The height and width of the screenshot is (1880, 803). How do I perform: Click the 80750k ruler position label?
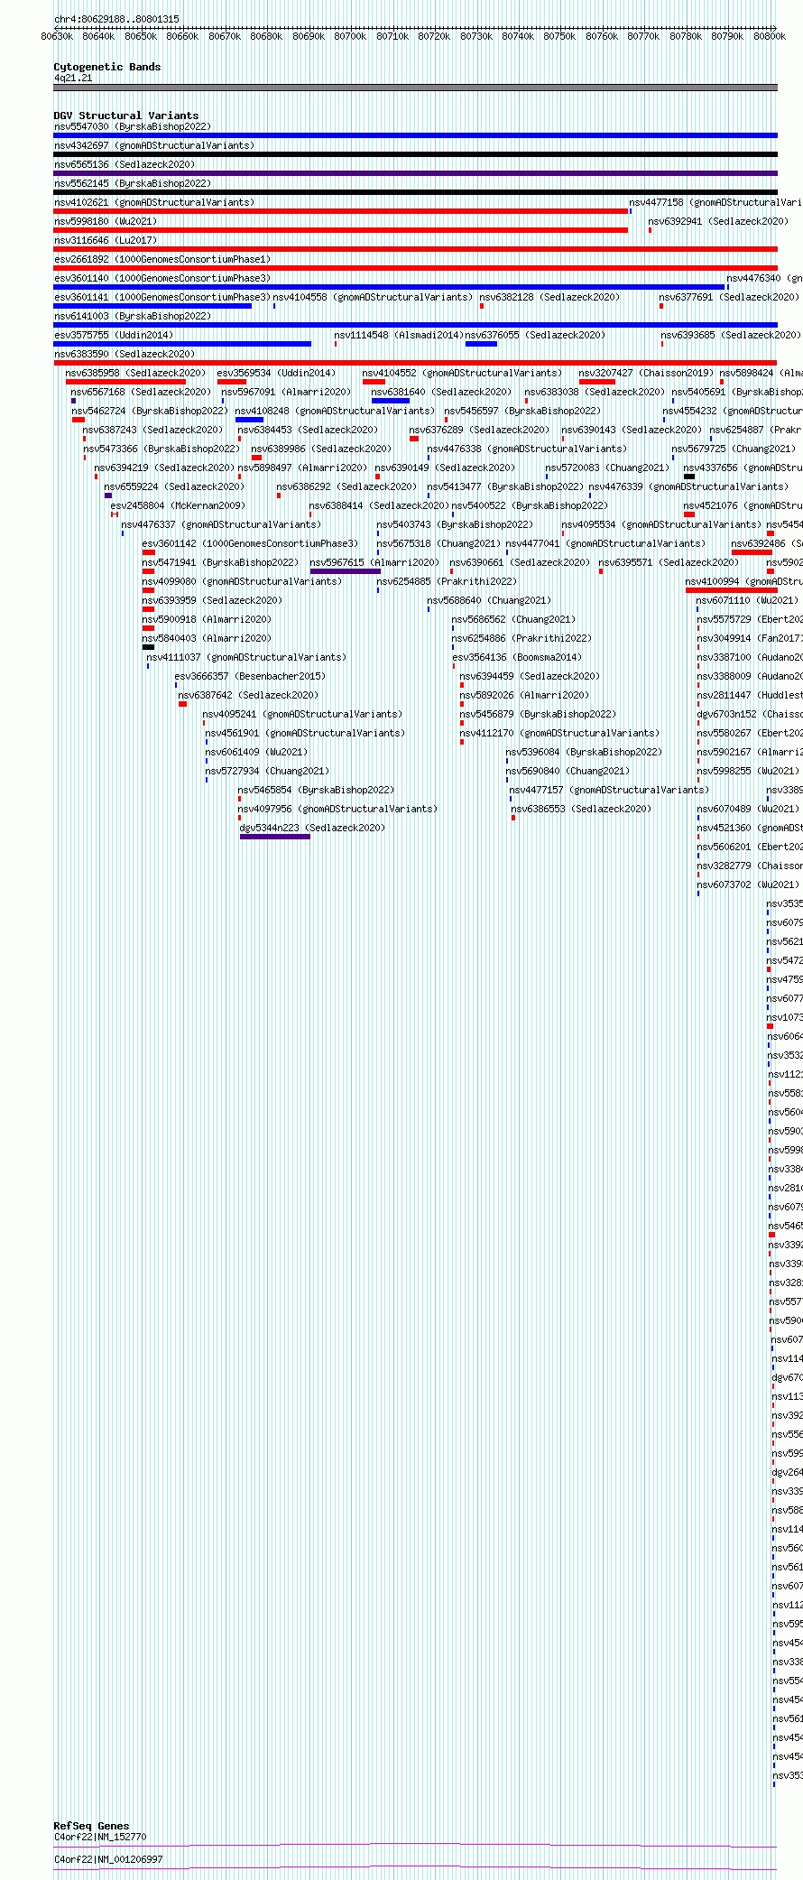[x=559, y=36]
